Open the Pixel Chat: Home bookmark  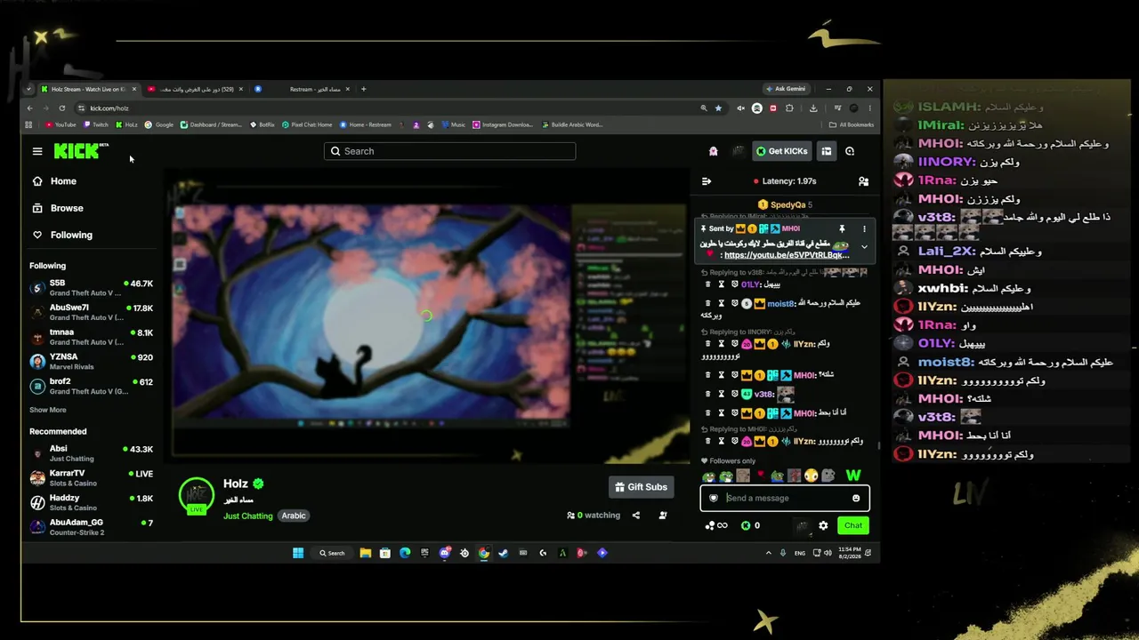coord(307,124)
